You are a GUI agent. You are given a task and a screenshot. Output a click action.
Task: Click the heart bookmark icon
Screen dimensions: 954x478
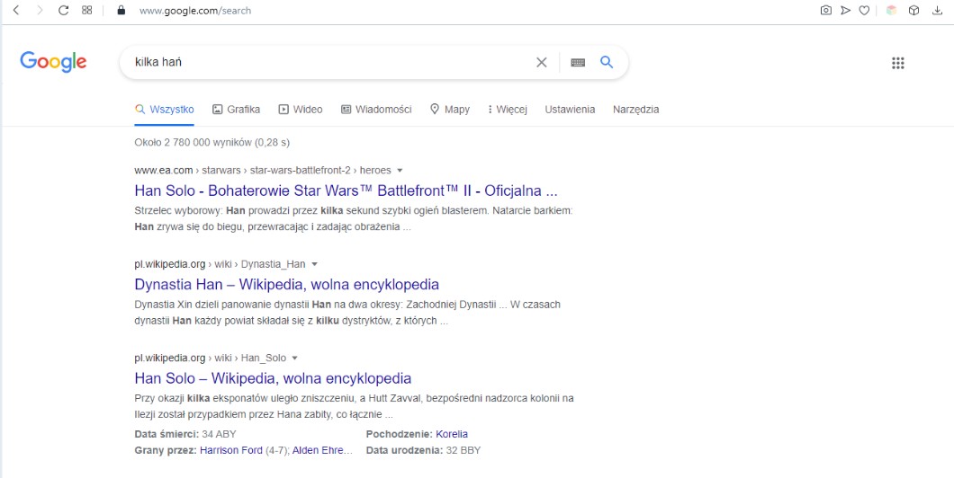864,11
